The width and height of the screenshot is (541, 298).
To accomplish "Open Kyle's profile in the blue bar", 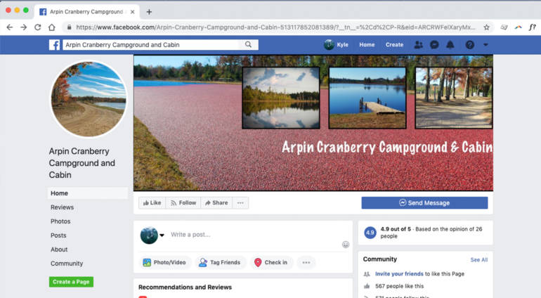I will coord(336,44).
